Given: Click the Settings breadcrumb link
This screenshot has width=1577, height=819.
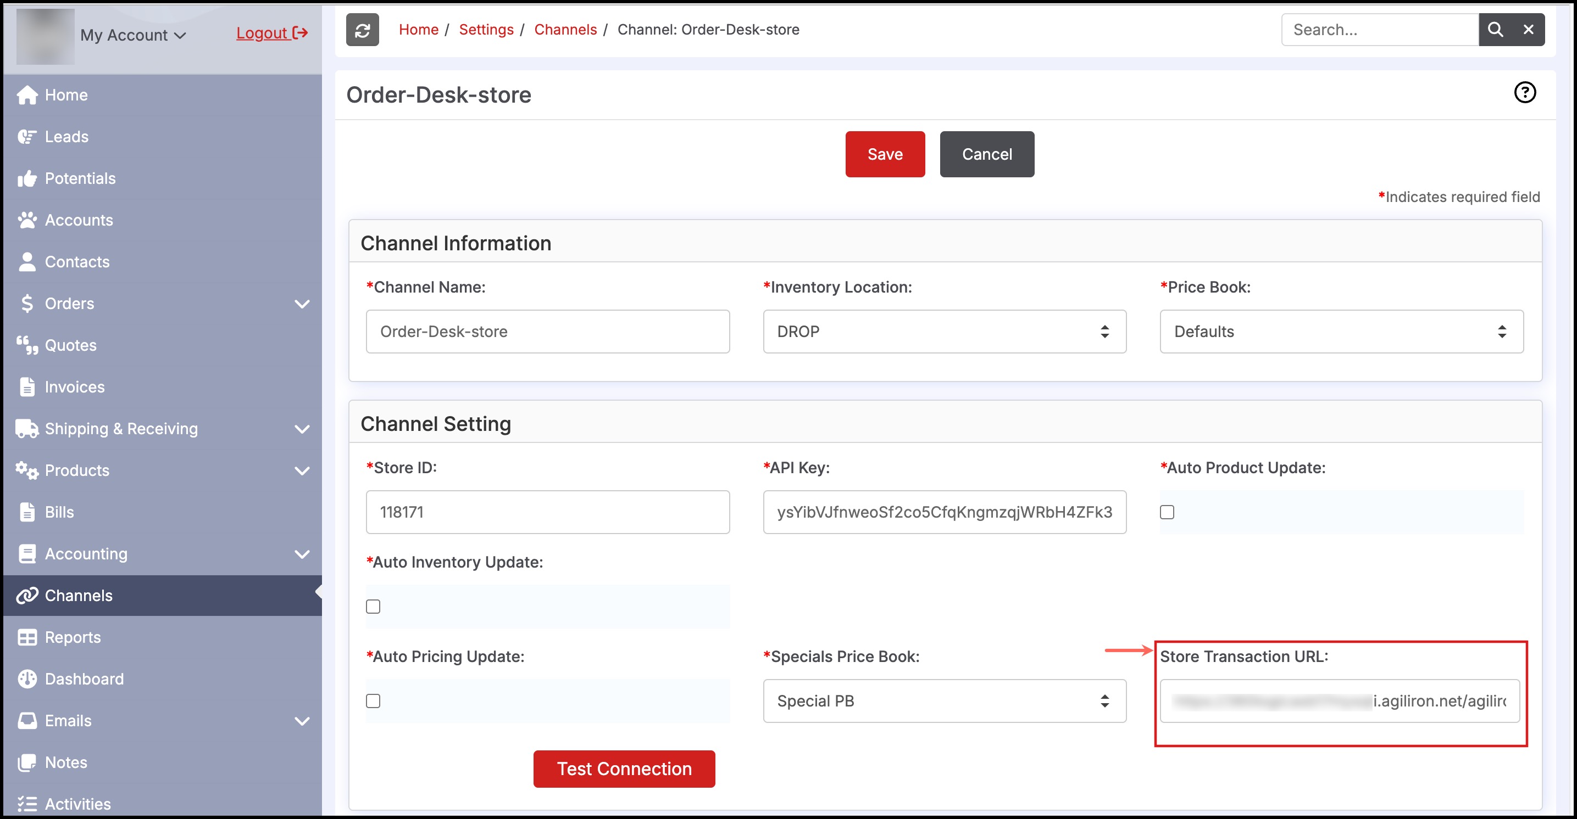Looking at the screenshot, I should [x=486, y=29].
